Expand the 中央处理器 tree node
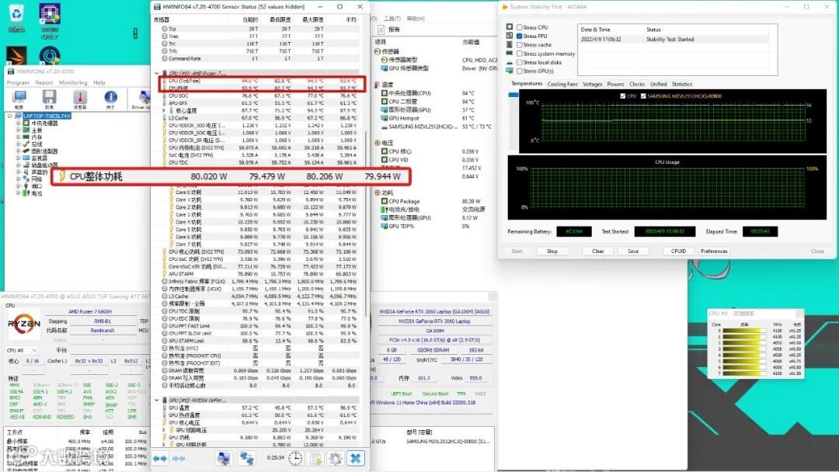Screen dimensions: 839x472 (18, 123)
